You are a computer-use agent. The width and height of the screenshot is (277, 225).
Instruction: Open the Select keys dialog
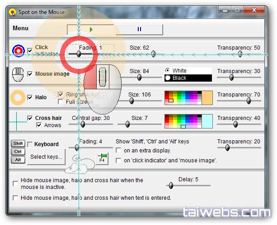coord(46,157)
